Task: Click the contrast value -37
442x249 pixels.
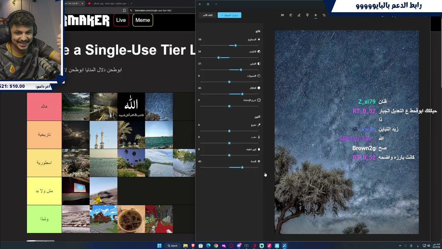Action: click(x=200, y=64)
